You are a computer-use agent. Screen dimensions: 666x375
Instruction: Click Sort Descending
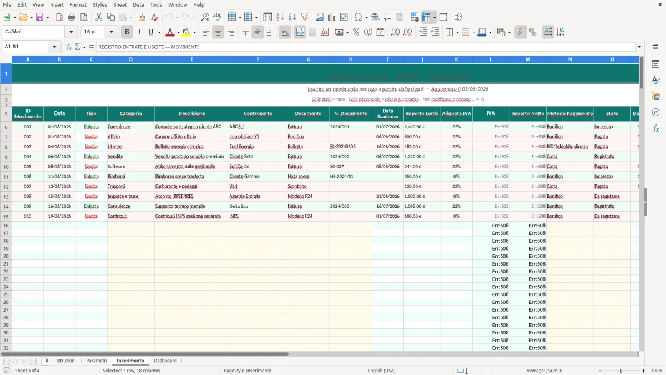click(x=292, y=17)
